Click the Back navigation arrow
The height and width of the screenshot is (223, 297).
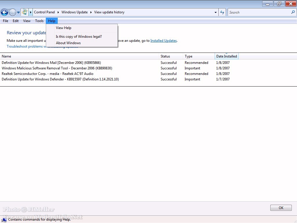pos(4,12)
